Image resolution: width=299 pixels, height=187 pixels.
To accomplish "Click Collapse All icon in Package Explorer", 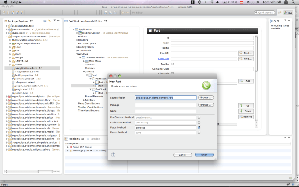I will pos(45,22).
